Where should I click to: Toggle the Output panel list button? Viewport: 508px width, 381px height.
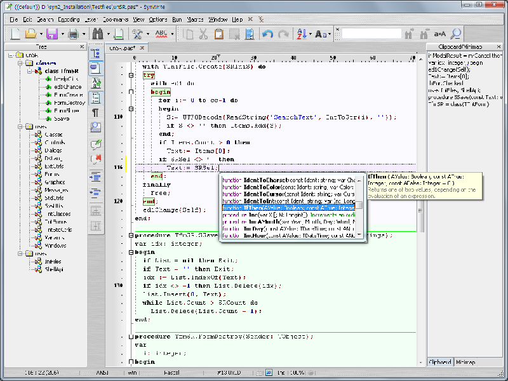pos(96,98)
